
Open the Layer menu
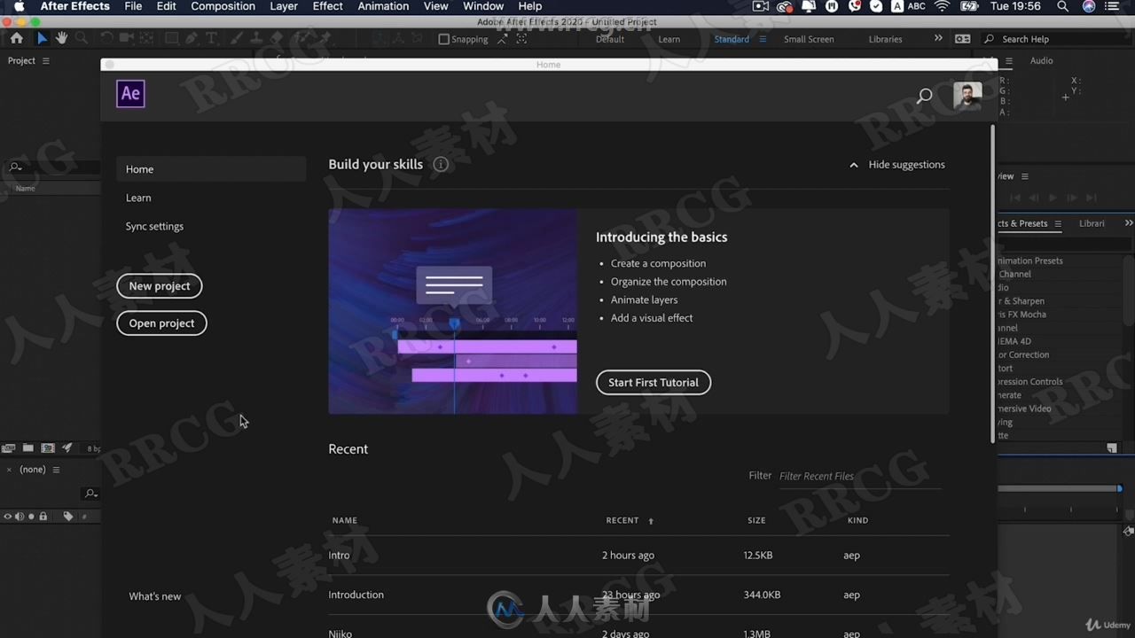pyautogui.click(x=284, y=6)
